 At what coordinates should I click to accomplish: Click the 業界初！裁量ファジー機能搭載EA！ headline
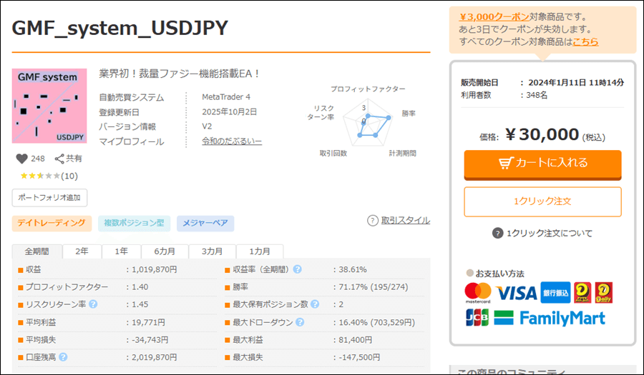(x=180, y=74)
